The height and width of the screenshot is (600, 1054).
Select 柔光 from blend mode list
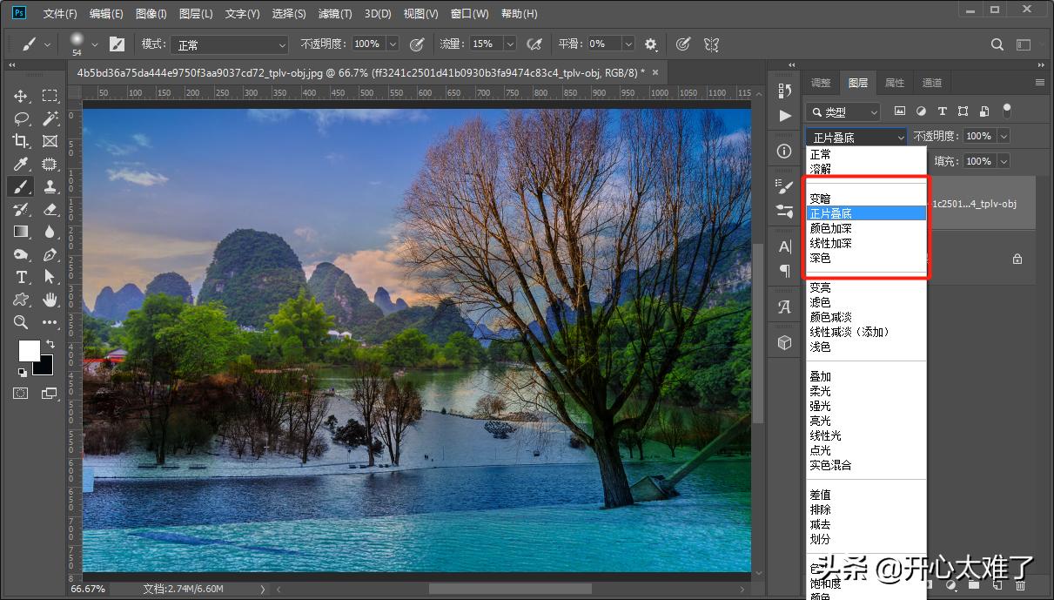[x=820, y=391]
